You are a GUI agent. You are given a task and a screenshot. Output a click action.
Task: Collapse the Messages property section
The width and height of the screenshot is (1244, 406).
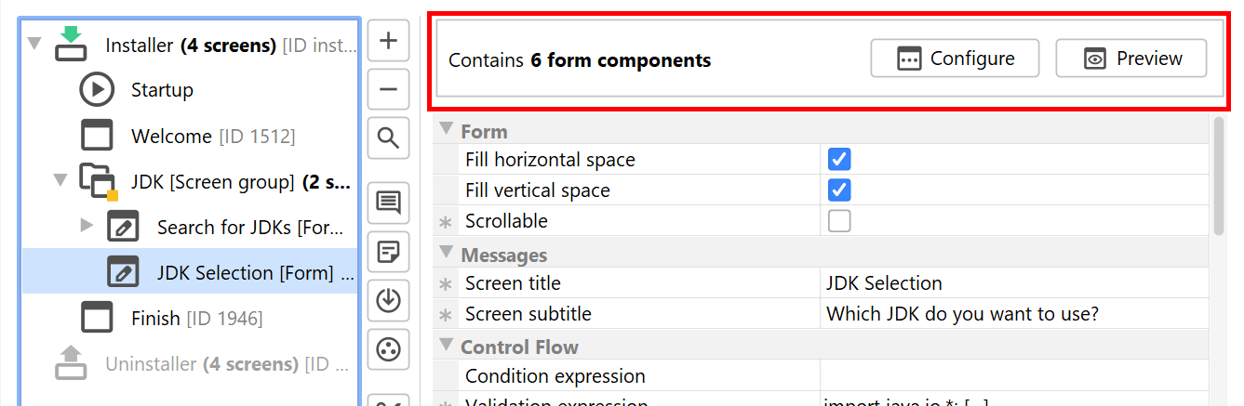tap(446, 253)
